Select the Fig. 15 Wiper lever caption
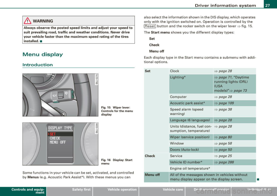Screen dimensions: 277x196 [117, 111]
